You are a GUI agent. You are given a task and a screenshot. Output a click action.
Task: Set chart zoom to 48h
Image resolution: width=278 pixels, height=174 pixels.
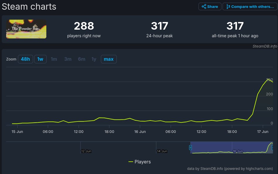coord(25,59)
